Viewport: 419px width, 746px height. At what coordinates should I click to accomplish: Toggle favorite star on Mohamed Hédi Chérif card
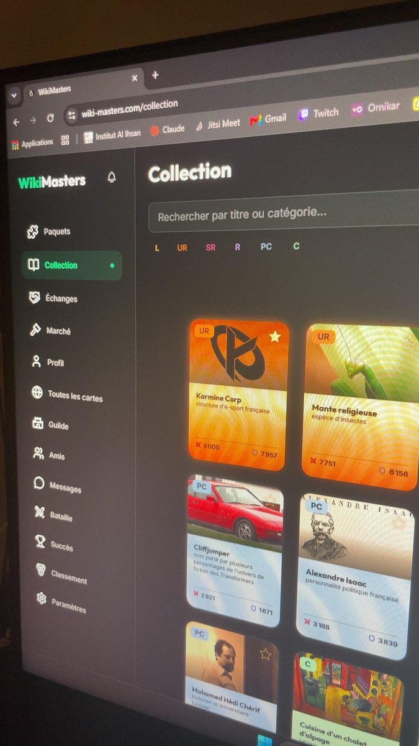pos(266,653)
